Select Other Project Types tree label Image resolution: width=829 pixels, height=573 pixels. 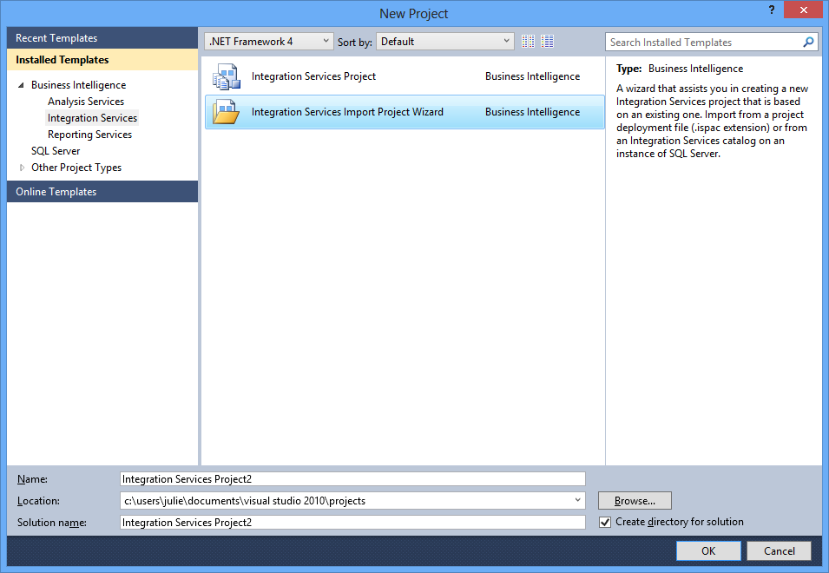(76, 168)
